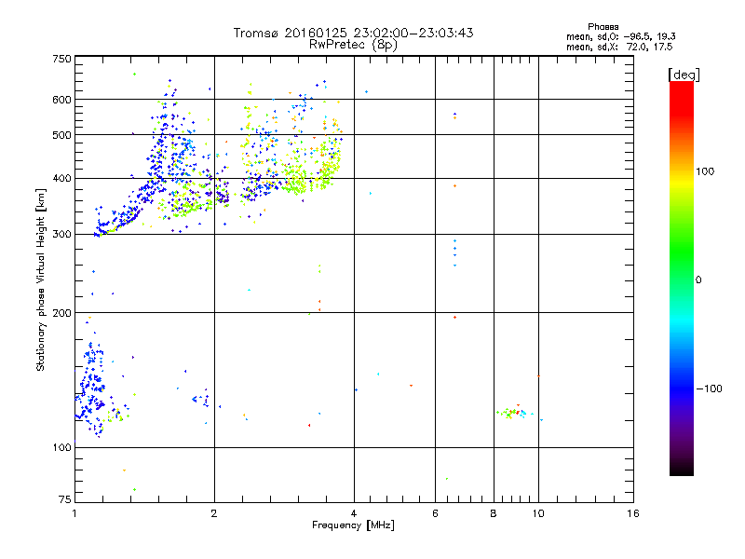Click the plot title 'Tromsø 20160125 23:02:00-23:03:43'
The image size is (745, 559).
[x=353, y=33]
